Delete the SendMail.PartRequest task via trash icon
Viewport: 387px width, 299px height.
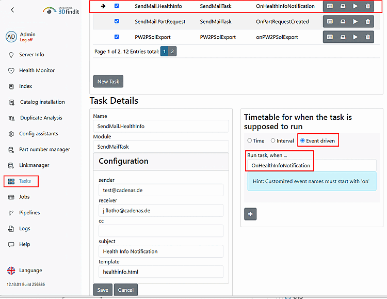pos(368,22)
